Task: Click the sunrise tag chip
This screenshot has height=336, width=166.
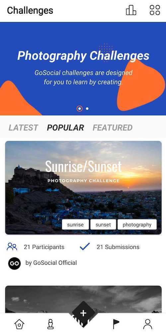Action: coord(75,225)
